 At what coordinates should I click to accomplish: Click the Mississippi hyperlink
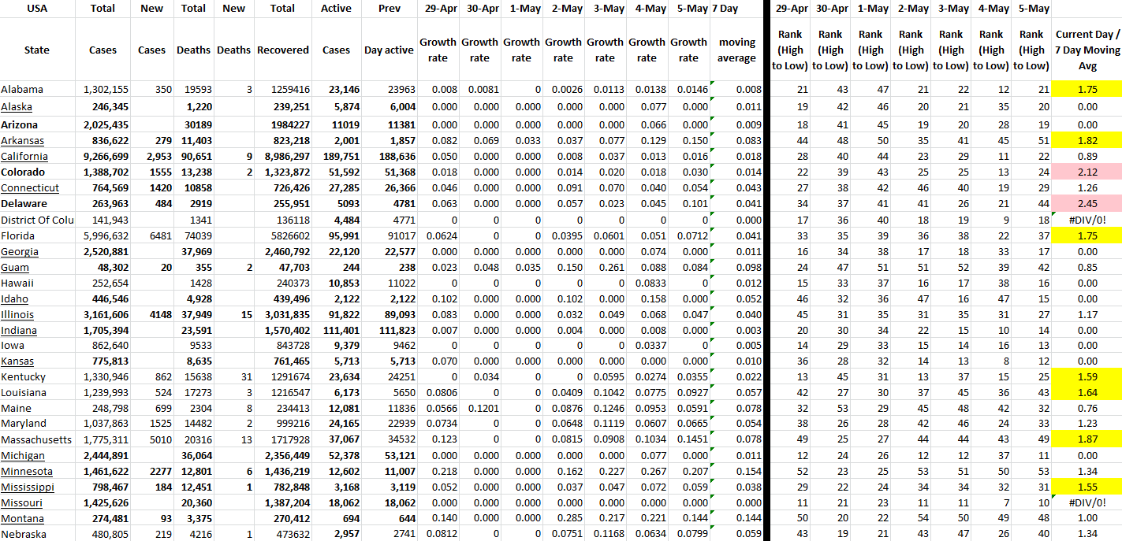click(28, 487)
